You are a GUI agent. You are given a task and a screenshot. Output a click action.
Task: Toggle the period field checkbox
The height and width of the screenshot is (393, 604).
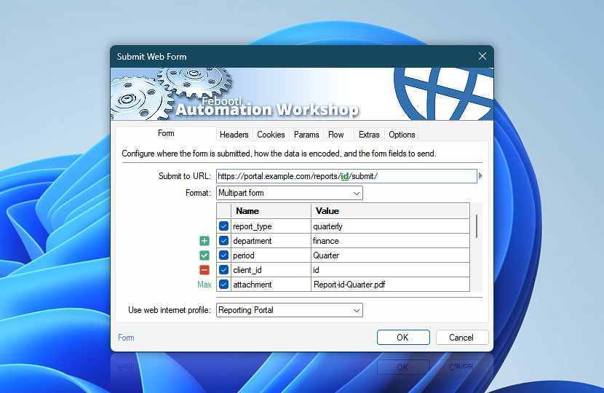[x=224, y=255]
